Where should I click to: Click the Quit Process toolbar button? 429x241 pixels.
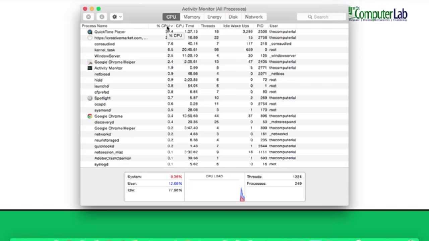[88, 17]
